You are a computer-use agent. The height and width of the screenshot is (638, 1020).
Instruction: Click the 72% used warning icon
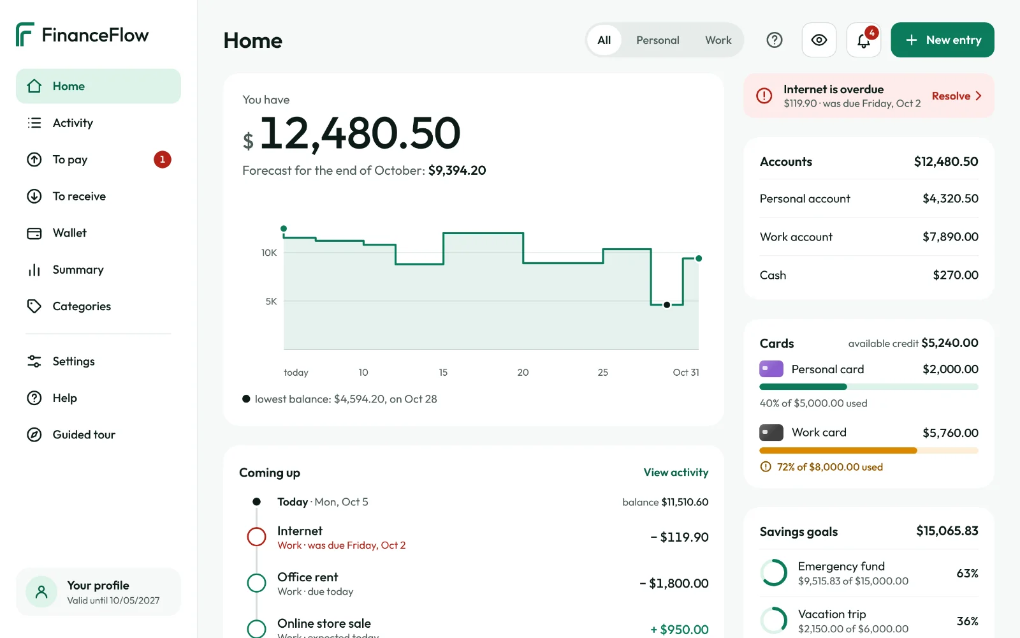tap(766, 467)
